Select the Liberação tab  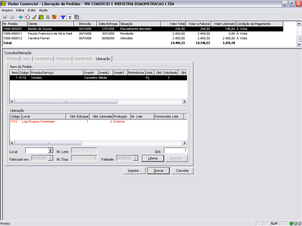(103, 58)
